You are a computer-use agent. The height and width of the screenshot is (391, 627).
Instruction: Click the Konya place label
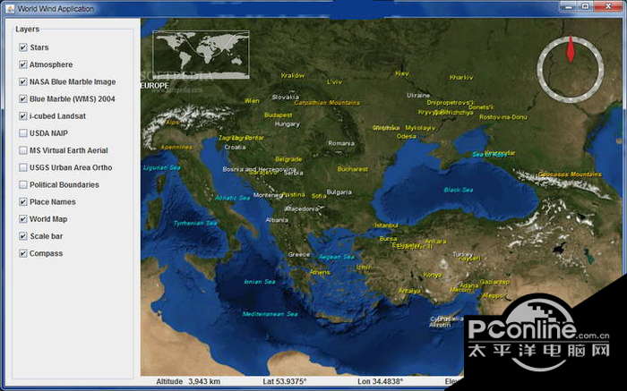tap(433, 276)
